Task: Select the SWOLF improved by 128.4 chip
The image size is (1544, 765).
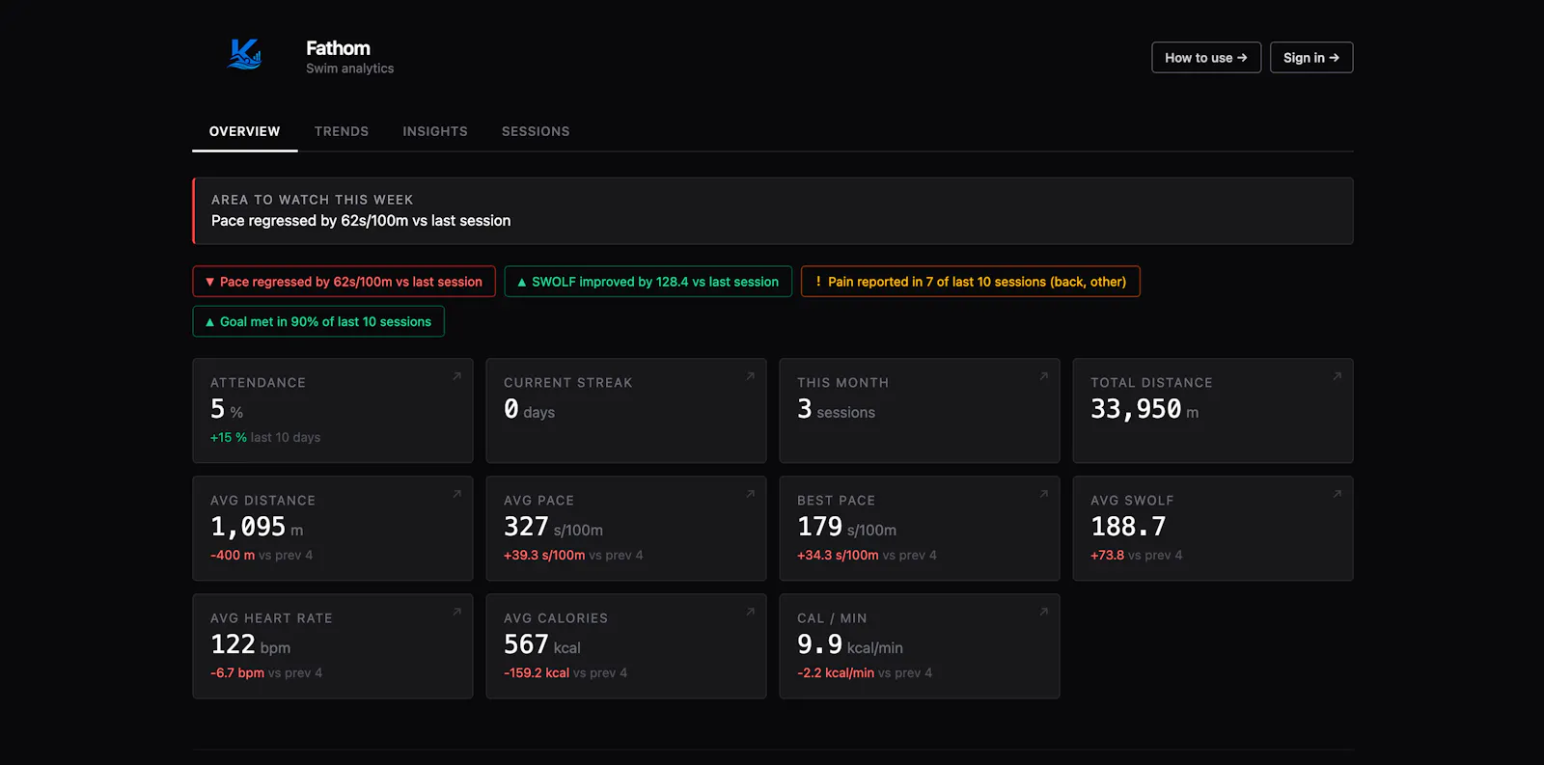Action: click(x=648, y=282)
